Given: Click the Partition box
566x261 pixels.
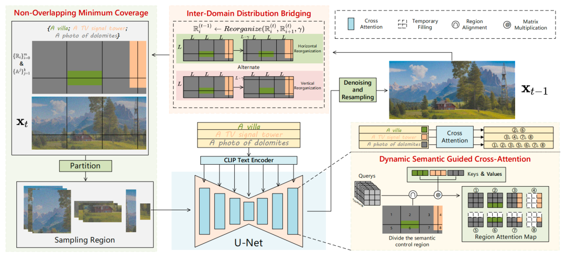Looking at the screenshot, I should pos(79,165).
